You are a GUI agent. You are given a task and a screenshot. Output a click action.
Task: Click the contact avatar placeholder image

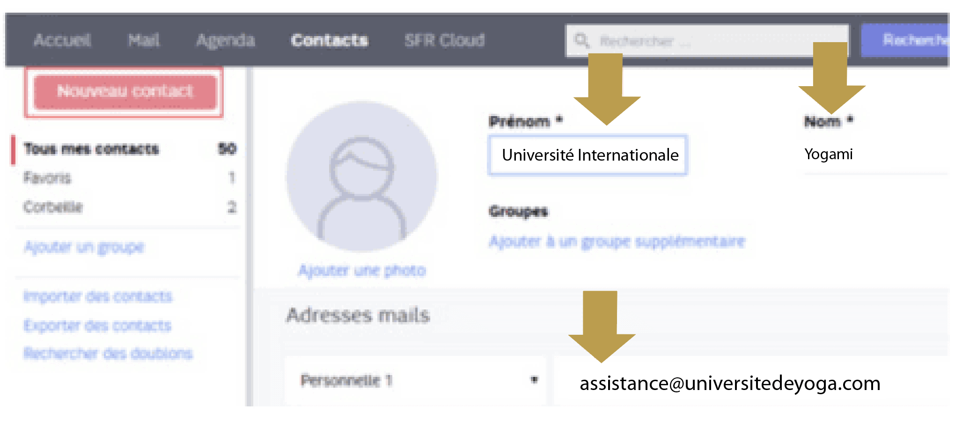pos(362,177)
